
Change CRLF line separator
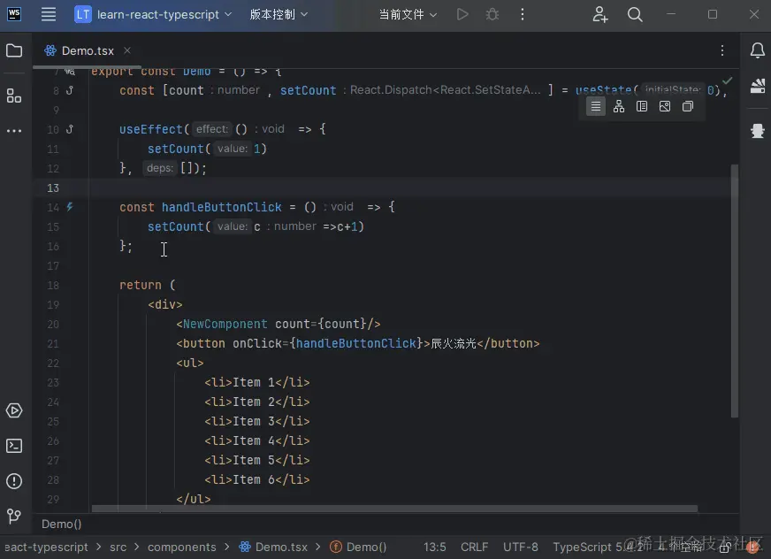pos(474,547)
